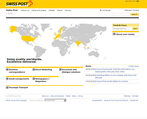
Task: Click the © 2009 Swiss Post text
Action: pos(13,96)
